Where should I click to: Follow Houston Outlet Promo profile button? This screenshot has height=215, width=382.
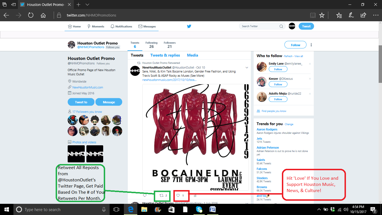[295, 45]
